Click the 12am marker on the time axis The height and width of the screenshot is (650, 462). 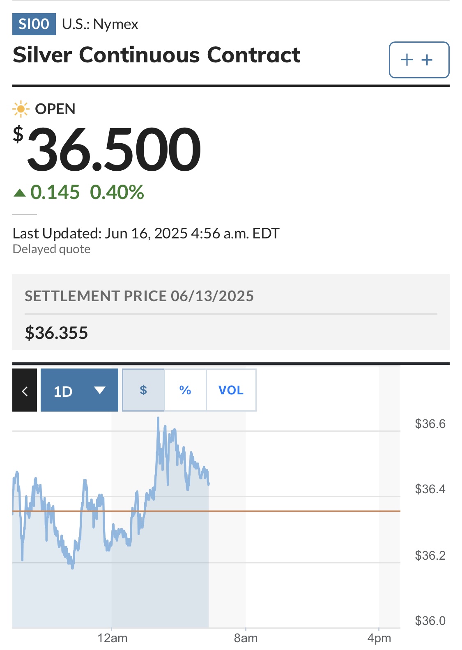[112, 638]
